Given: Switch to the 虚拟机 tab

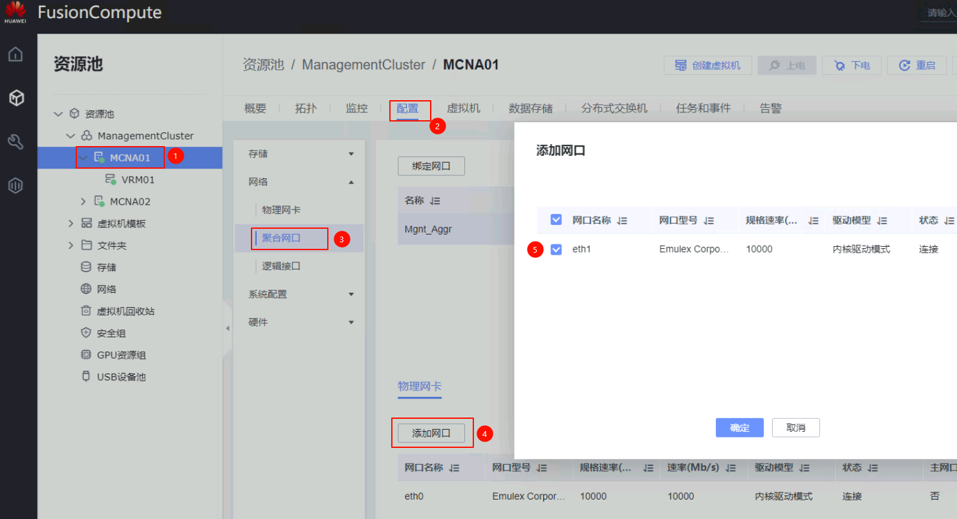Looking at the screenshot, I should coord(463,109).
